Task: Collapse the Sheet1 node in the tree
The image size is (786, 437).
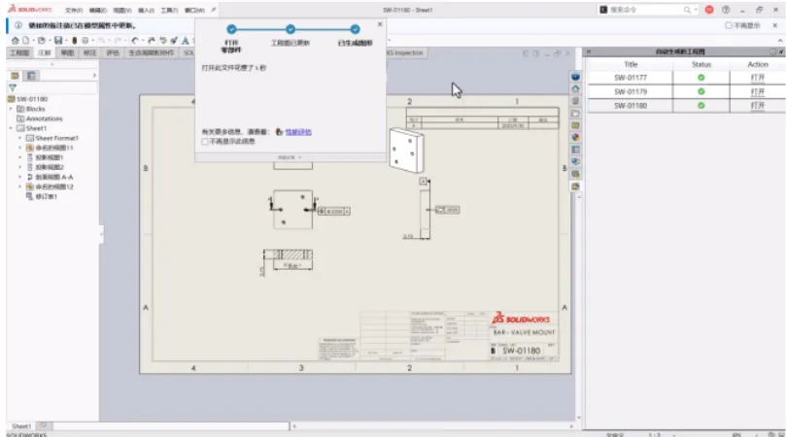Action: tap(12, 128)
